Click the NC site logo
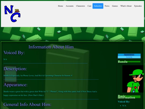Image resolution: width=145 pixels, height=109 pixels. point(12,14)
